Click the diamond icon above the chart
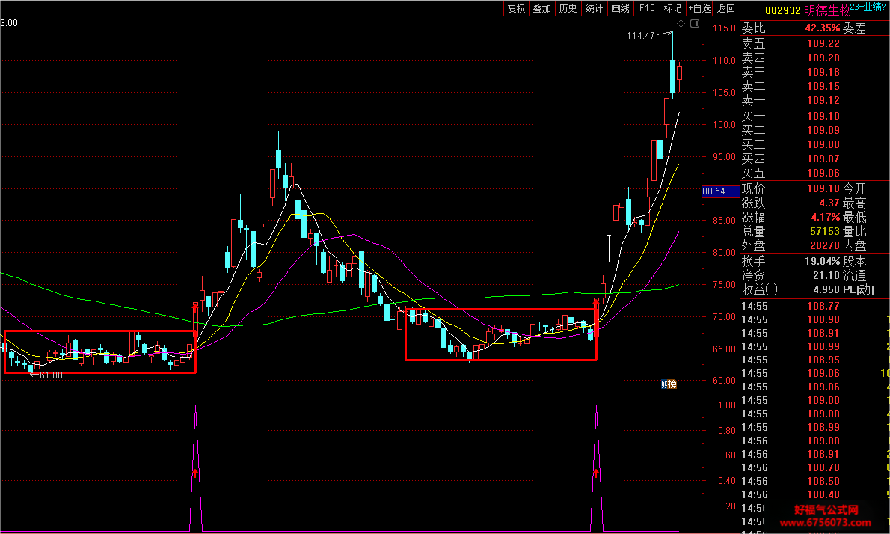890x534 pixels. click(x=681, y=24)
